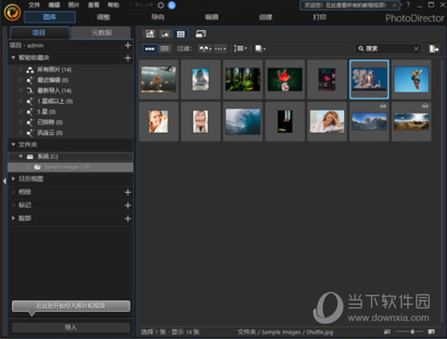Add a smart collection with plus icon
Screen dimensions: 447x339
pyautogui.click(x=127, y=58)
